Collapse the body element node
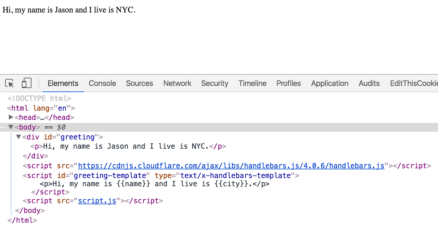The height and width of the screenshot is (230, 438). point(11,127)
